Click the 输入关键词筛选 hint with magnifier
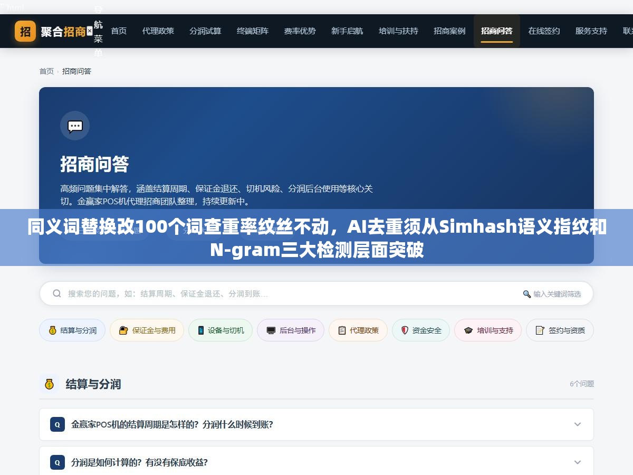 (552, 294)
